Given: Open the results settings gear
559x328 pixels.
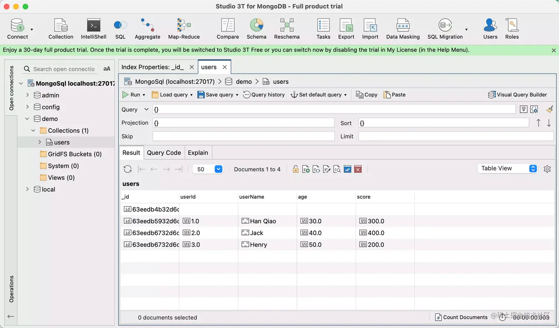Looking at the screenshot, I should [x=547, y=169].
